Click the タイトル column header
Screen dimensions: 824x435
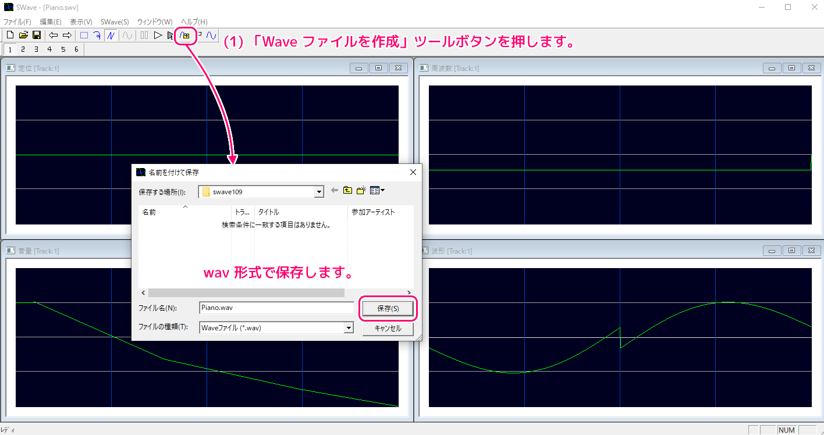tap(301, 212)
